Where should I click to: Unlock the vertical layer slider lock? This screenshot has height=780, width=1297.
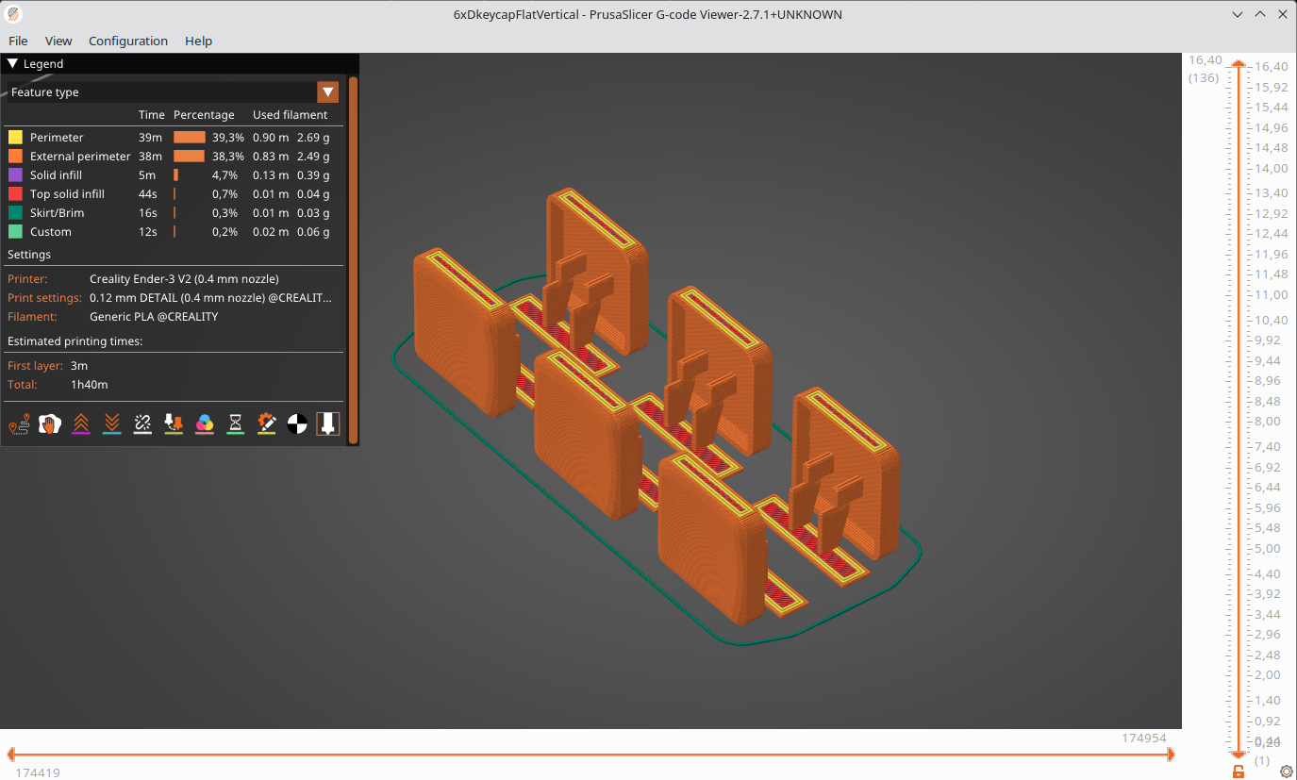(x=1238, y=771)
